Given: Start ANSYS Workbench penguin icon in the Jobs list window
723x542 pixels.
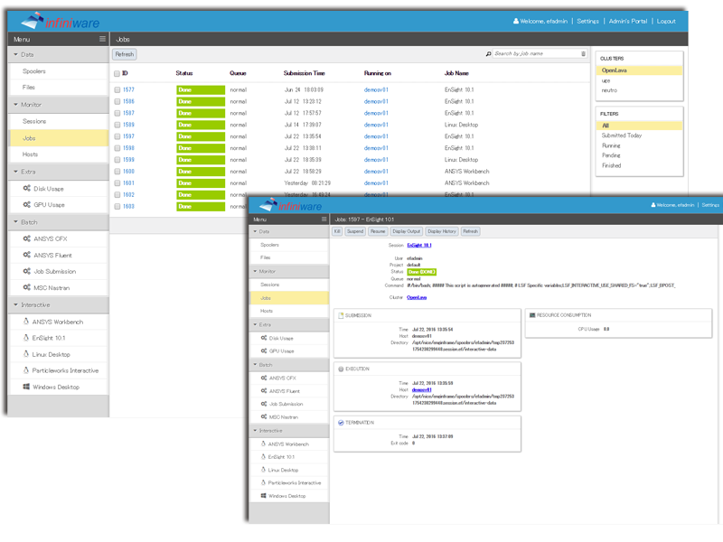Looking at the screenshot, I should 26,322.
